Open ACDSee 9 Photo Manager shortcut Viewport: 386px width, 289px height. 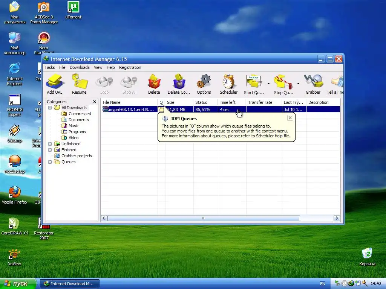point(44,12)
